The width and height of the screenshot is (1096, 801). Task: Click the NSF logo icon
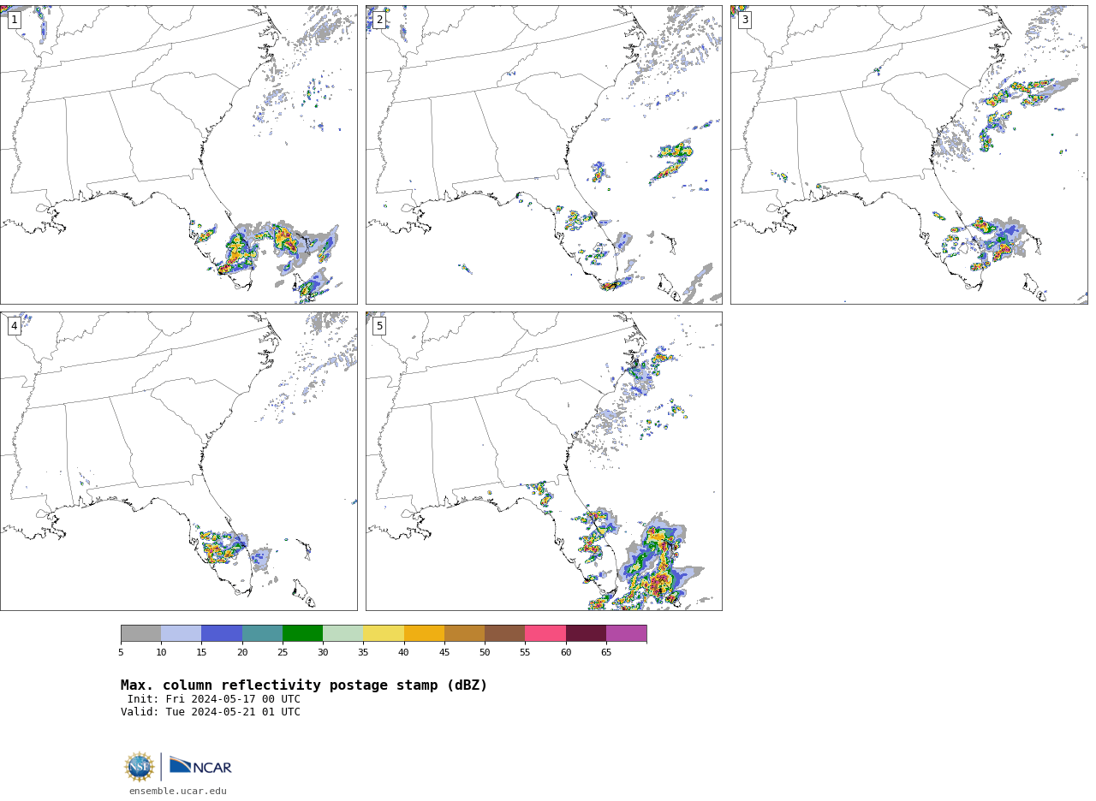(x=140, y=767)
